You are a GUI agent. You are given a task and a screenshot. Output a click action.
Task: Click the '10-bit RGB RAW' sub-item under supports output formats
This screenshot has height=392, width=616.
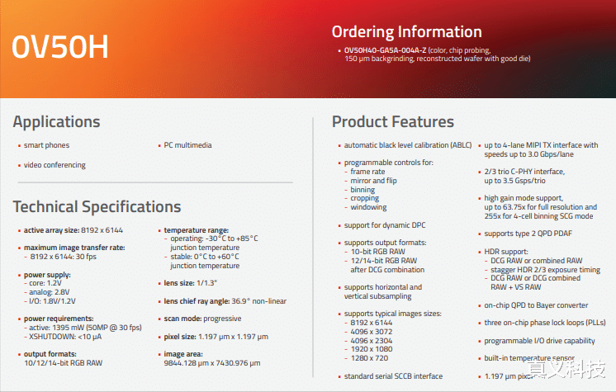pyautogui.click(x=378, y=252)
